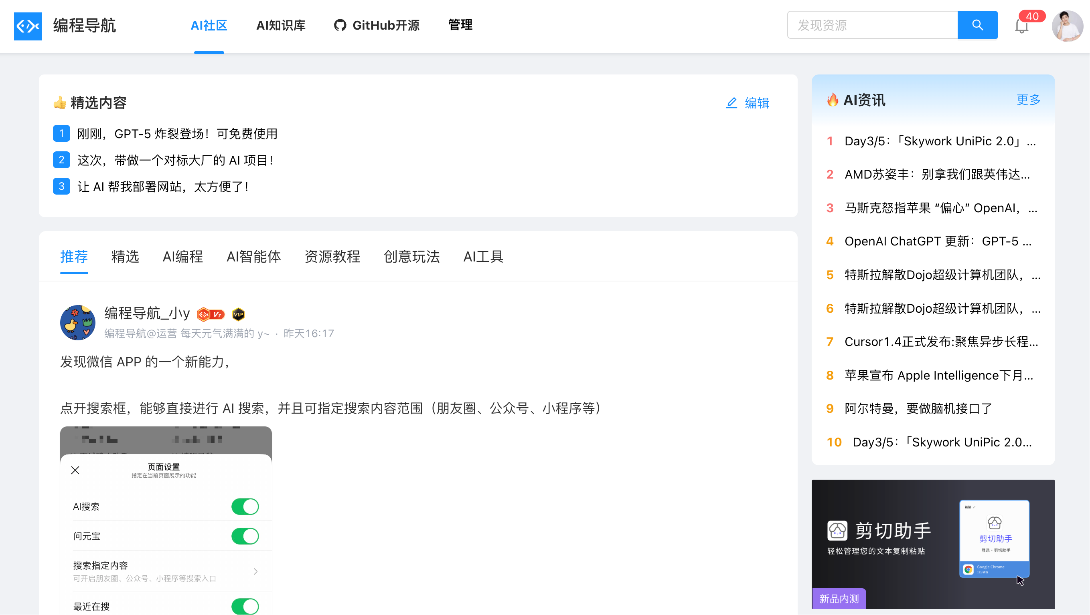Open the user profile avatar

1067,26
